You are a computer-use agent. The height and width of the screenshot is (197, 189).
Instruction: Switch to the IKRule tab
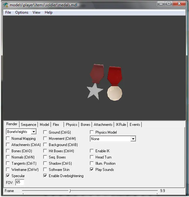121,125
